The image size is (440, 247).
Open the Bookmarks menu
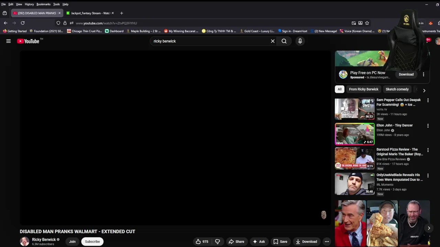[44, 4]
